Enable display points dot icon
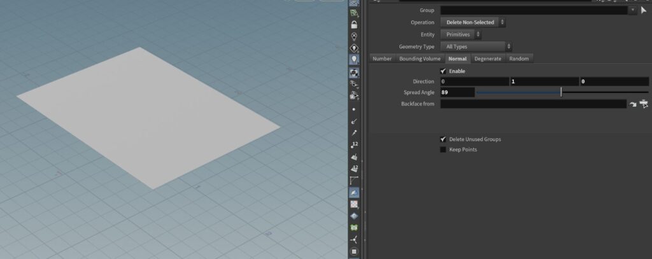 [355, 109]
